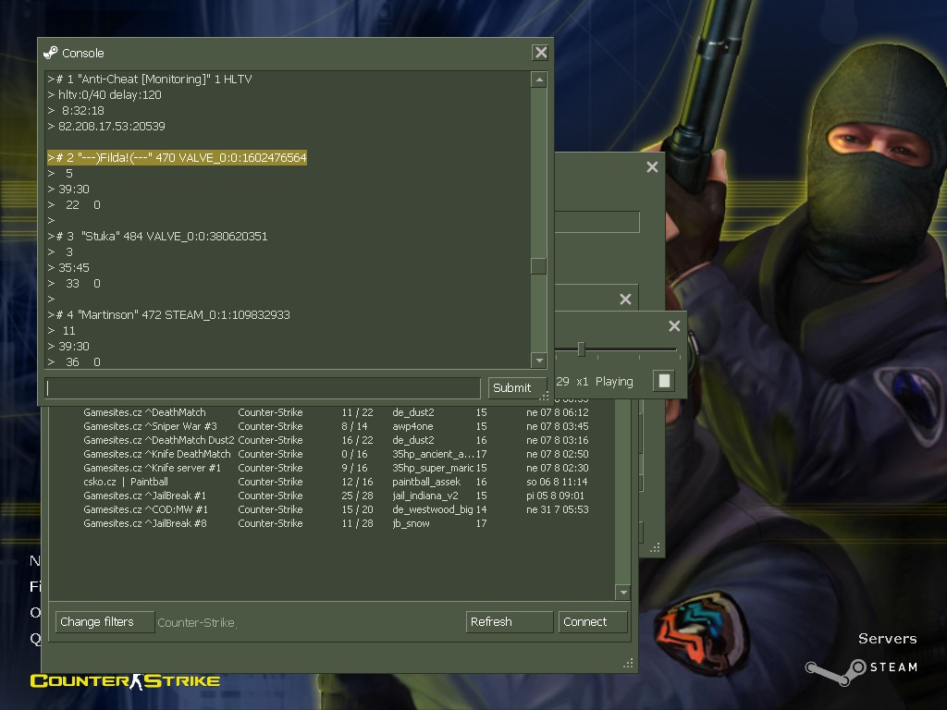
Task: Select the "Anti-Cheat [Monitoring]" console line
Action: tap(150, 80)
